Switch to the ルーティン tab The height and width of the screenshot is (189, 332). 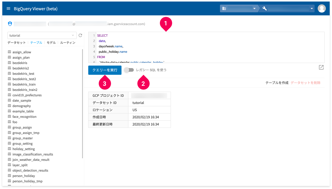68,43
